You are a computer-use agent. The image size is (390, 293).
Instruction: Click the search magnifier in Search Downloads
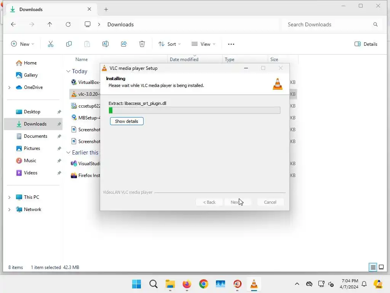[x=376, y=24]
